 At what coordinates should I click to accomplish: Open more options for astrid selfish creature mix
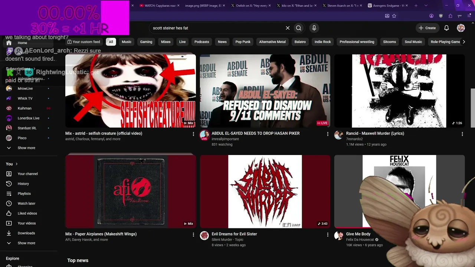click(x=193, y=134)
